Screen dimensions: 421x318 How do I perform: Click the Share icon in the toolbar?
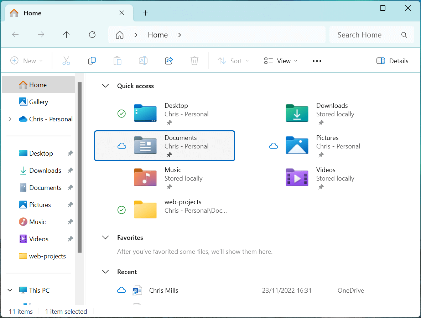169,61
